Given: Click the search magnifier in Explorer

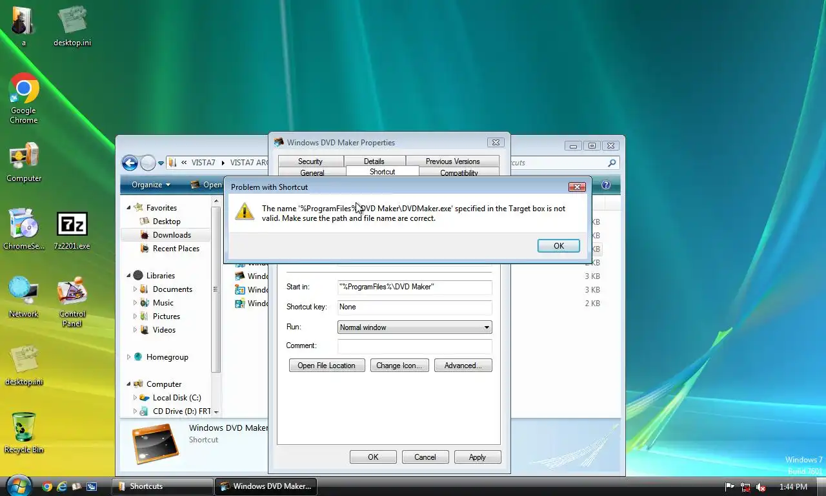Looking at the screenshot, I should 612,163.
